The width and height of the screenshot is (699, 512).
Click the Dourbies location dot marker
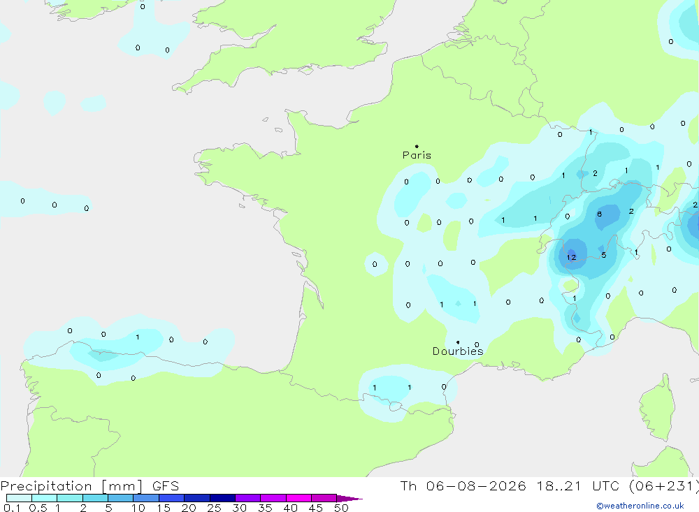[x=458, y=342]
